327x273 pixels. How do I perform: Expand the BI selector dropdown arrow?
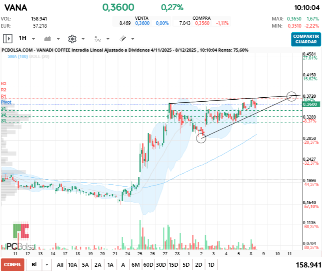pos(46,265)
